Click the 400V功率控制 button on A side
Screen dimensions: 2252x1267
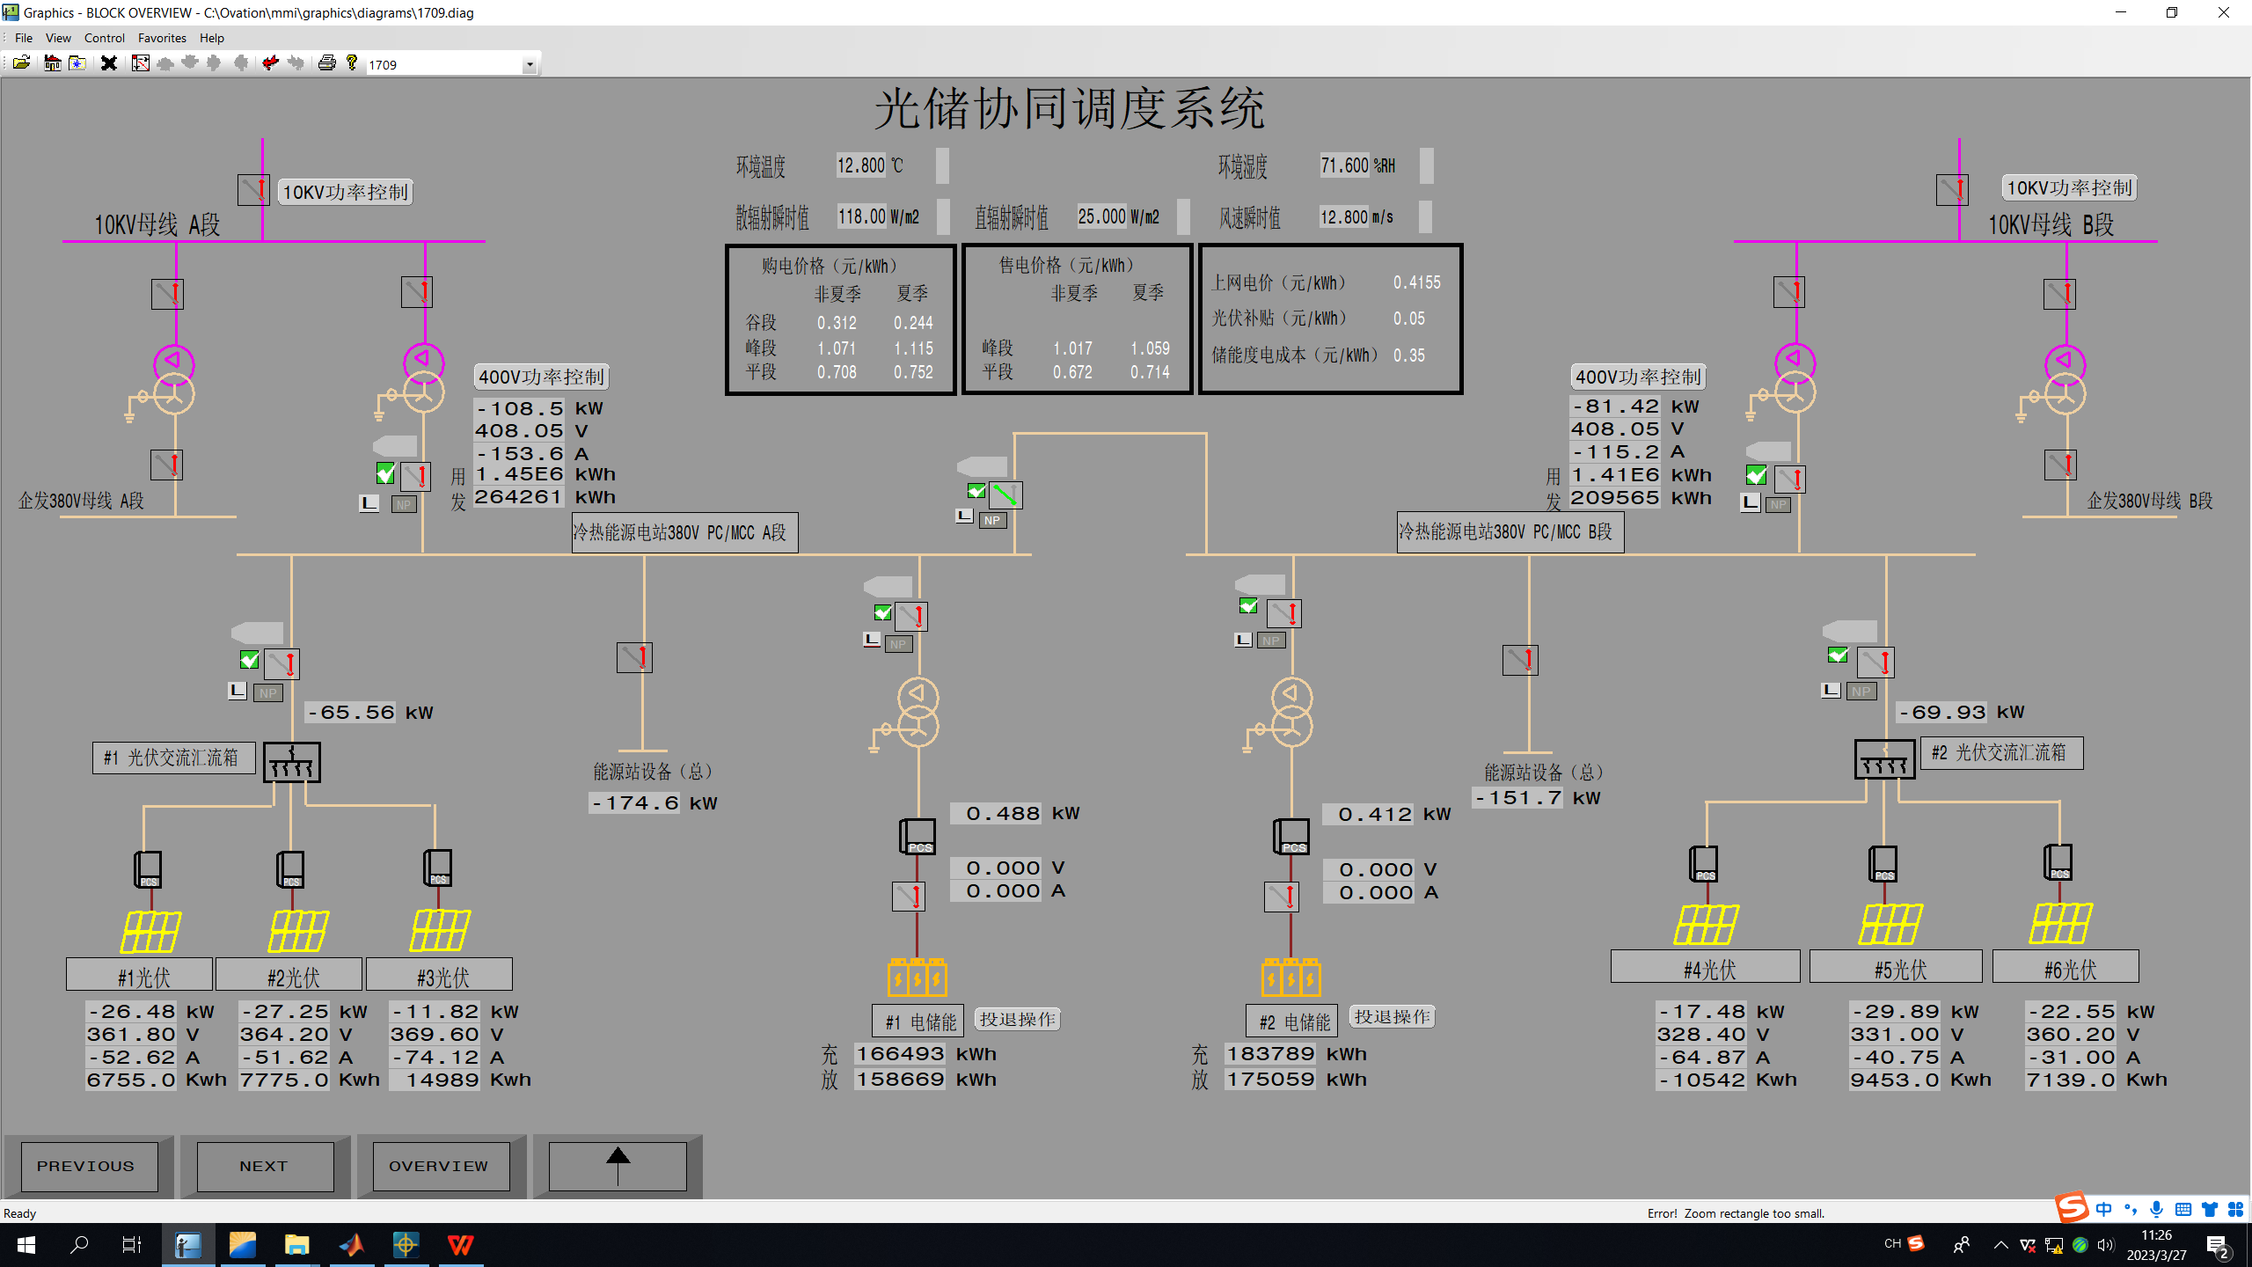tap(542, 377)
